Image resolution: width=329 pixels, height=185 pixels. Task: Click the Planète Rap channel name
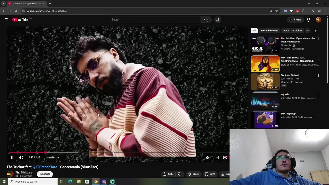click(x=286, y=45)
